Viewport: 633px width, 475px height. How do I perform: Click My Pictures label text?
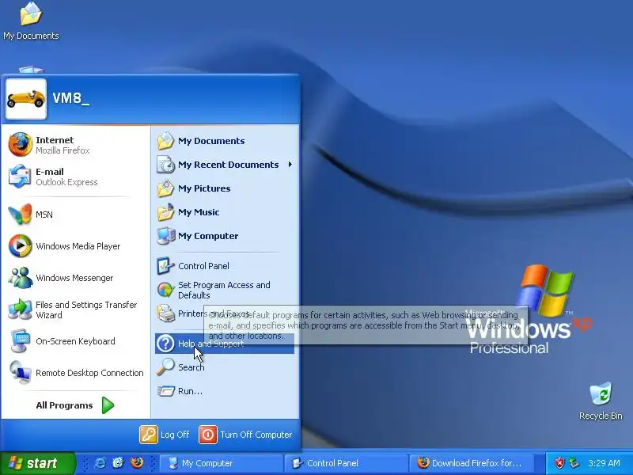(204, 188)
